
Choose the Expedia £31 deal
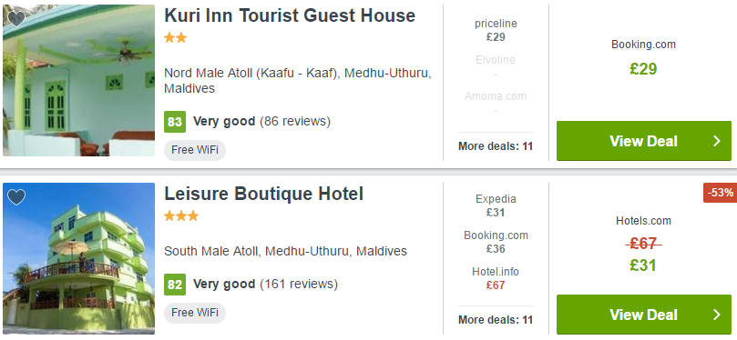click(x=496, y=205)
